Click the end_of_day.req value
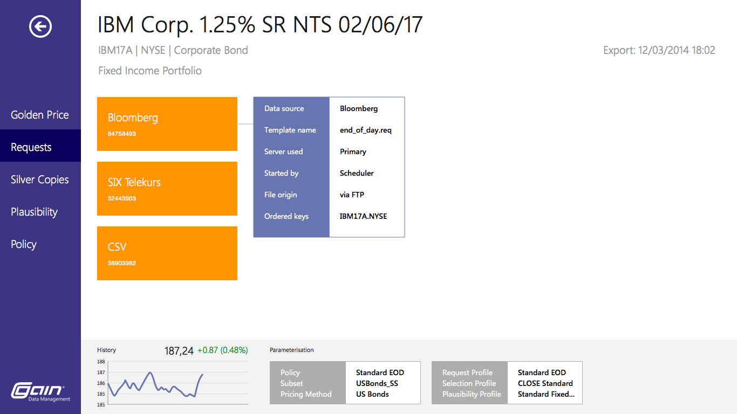This screenshot has width=737, height=414. (366, 130)
